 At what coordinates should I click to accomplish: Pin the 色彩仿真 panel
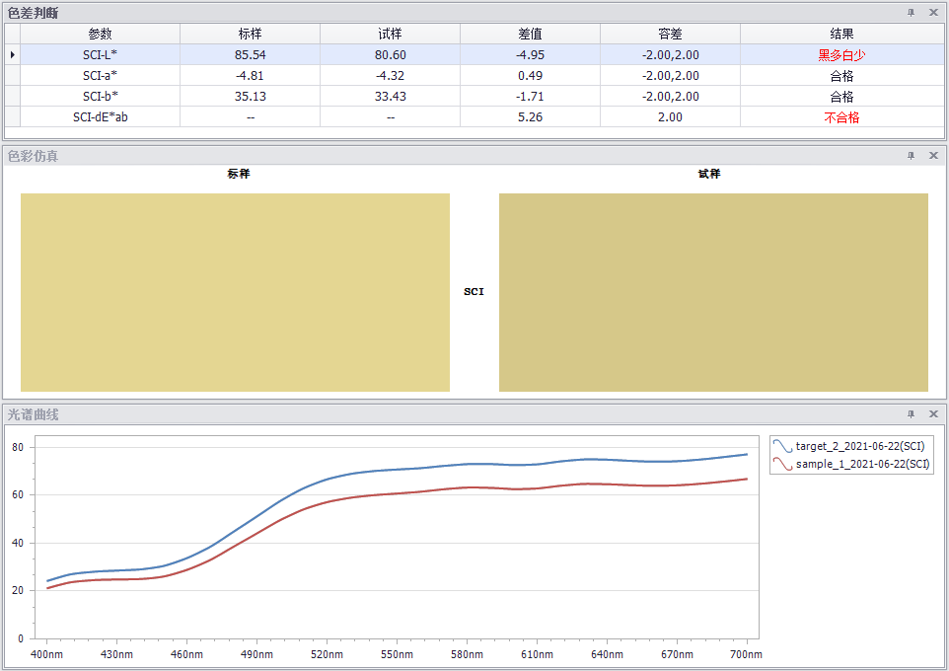click(911, 156)
